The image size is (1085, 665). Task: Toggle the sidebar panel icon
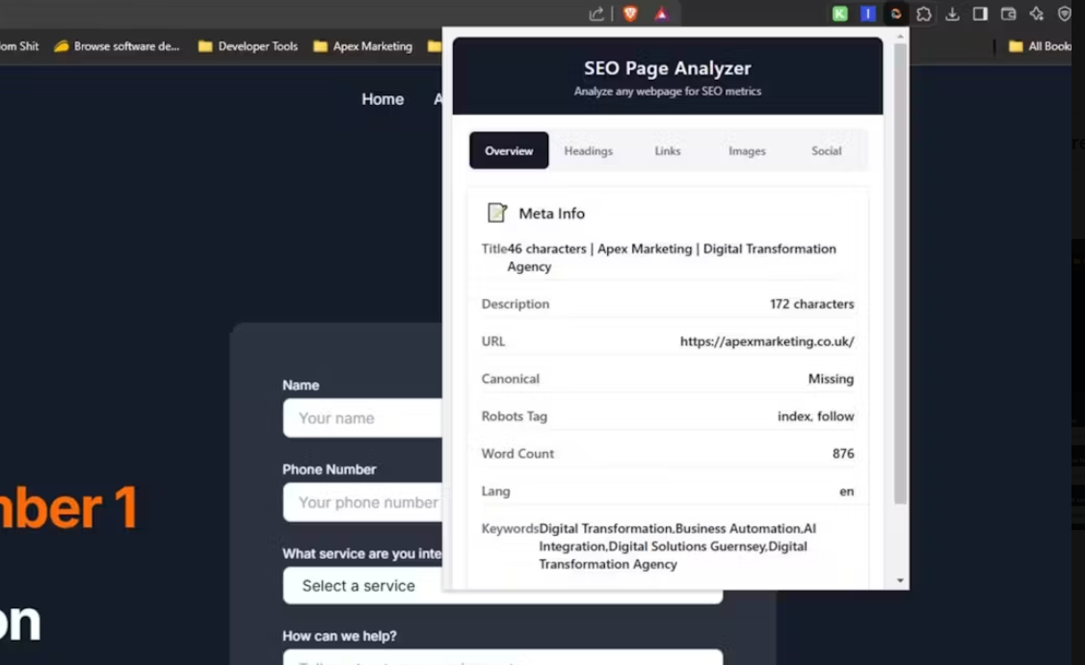(980, 13)
